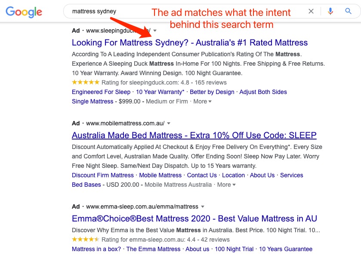
Task: Open the 'Contact Us' sitelink
Action: [202, 175]
